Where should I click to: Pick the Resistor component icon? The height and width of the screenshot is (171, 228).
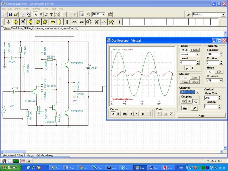(x=52, y=22)
